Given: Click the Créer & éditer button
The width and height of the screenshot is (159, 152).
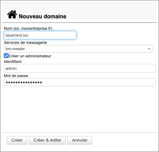Looking at the screenshot, I should 47,140.
